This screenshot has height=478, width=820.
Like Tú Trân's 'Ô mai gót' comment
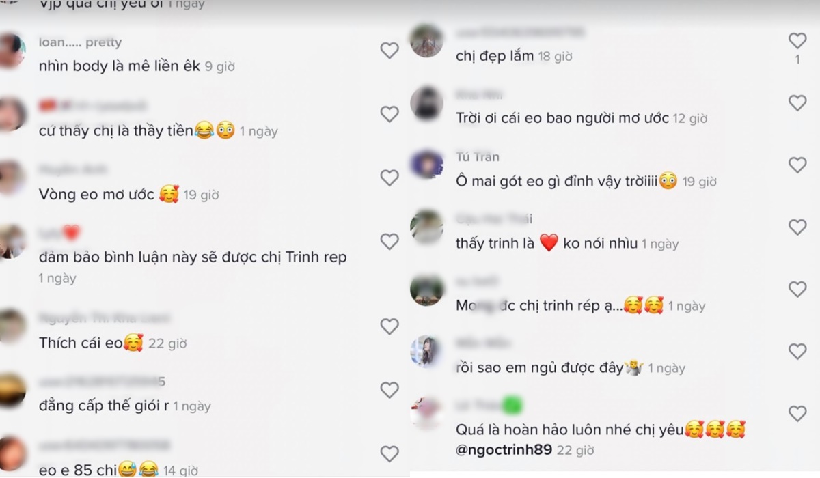(797, 165)
